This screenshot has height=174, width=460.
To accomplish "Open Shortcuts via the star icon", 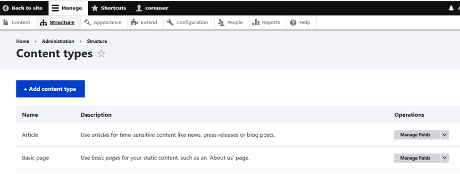I will coord(95,8).
